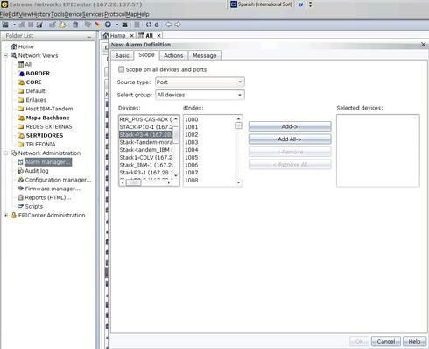Click the ifIndex list scroll down arrow
The width and height of the screenshot is (429, 349).
[x=238, y=182]
